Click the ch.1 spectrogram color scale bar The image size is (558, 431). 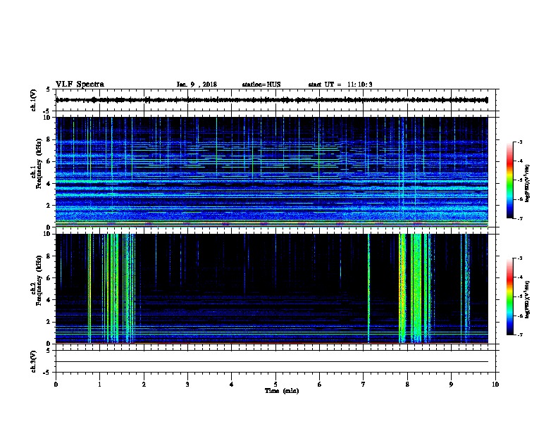pos(510,180)
